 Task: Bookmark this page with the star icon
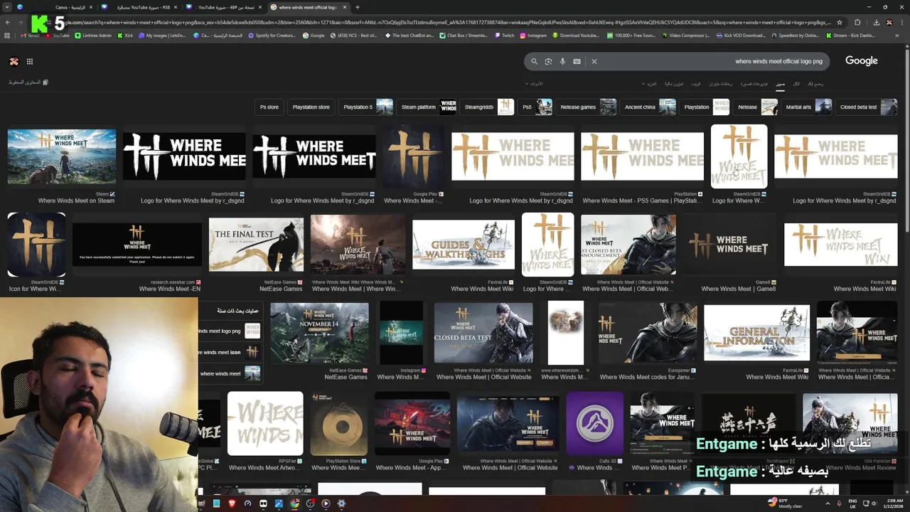click(x=840, y=22)
